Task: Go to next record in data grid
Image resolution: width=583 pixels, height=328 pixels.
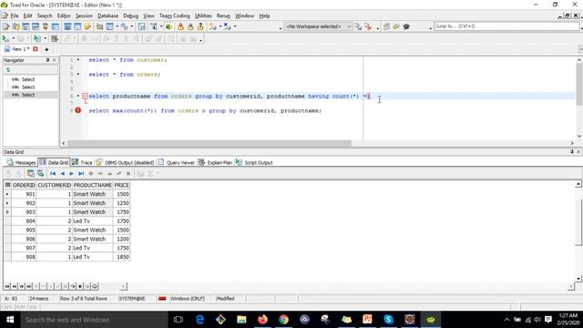Action: pos(71,173)
